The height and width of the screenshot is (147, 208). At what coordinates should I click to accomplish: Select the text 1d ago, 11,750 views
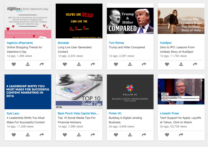(x=173, y=56)
